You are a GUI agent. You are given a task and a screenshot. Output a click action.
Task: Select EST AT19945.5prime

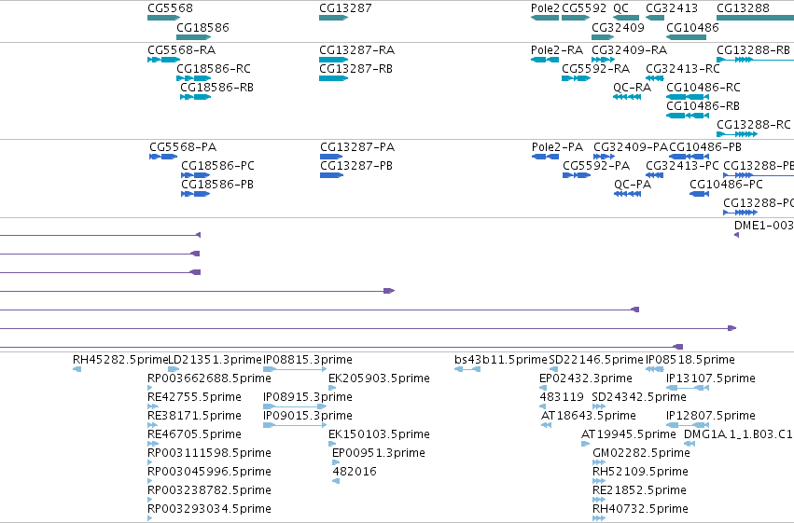(629, 435)
